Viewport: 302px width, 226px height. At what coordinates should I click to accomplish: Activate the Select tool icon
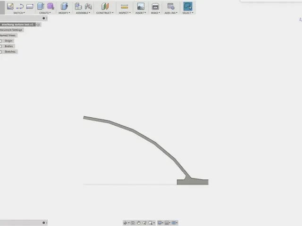click(x=188, y=6)
